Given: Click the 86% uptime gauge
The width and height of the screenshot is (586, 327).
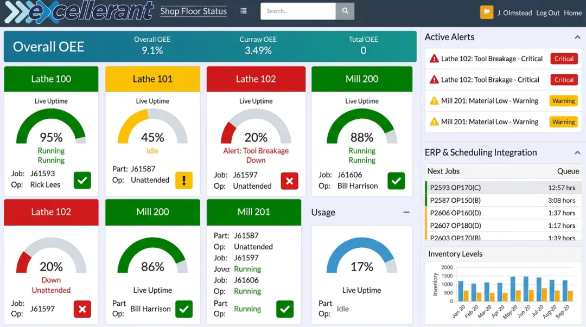Looking at the screenshot, I should (x=152, y=255).
